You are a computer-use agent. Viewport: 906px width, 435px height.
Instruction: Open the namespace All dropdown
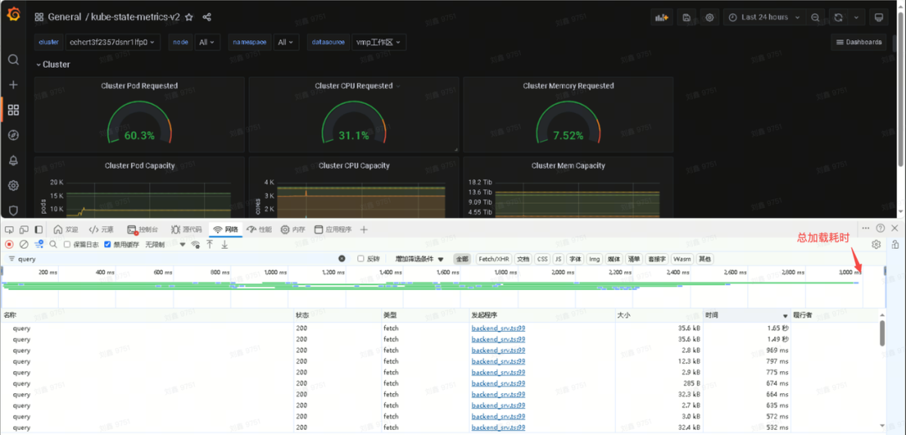(286, 42)
